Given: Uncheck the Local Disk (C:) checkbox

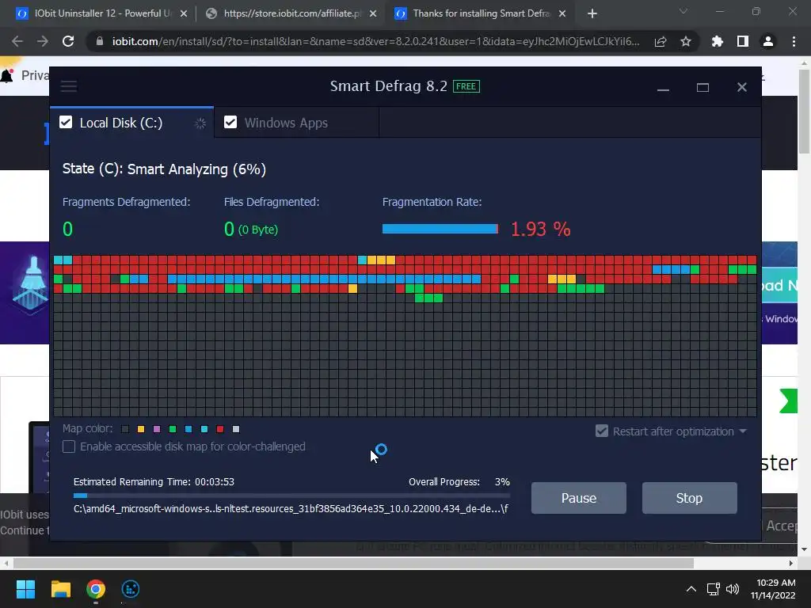Looking at the screenshot, I should point(66,123).
